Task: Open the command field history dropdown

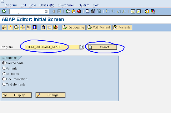Action: click(46, 11)
